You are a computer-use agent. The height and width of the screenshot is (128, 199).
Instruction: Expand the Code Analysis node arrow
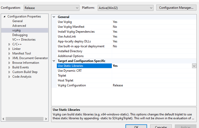10,77
